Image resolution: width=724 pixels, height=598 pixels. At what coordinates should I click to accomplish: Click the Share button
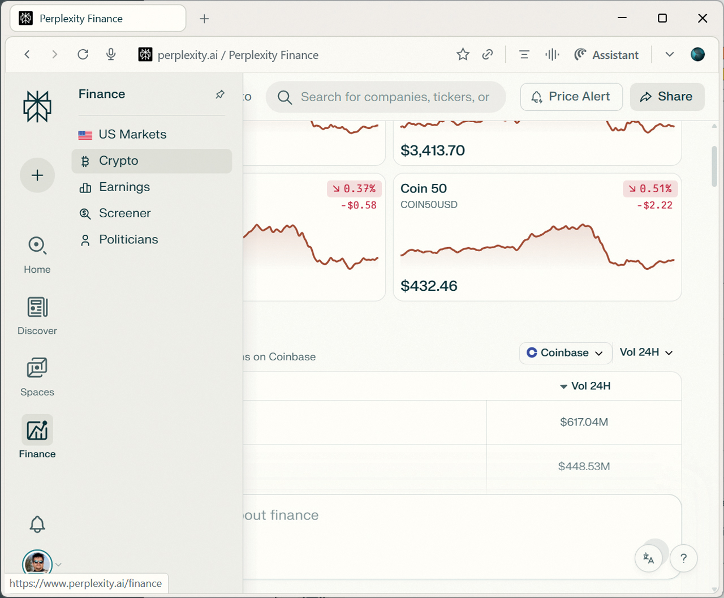pos(667,97)
